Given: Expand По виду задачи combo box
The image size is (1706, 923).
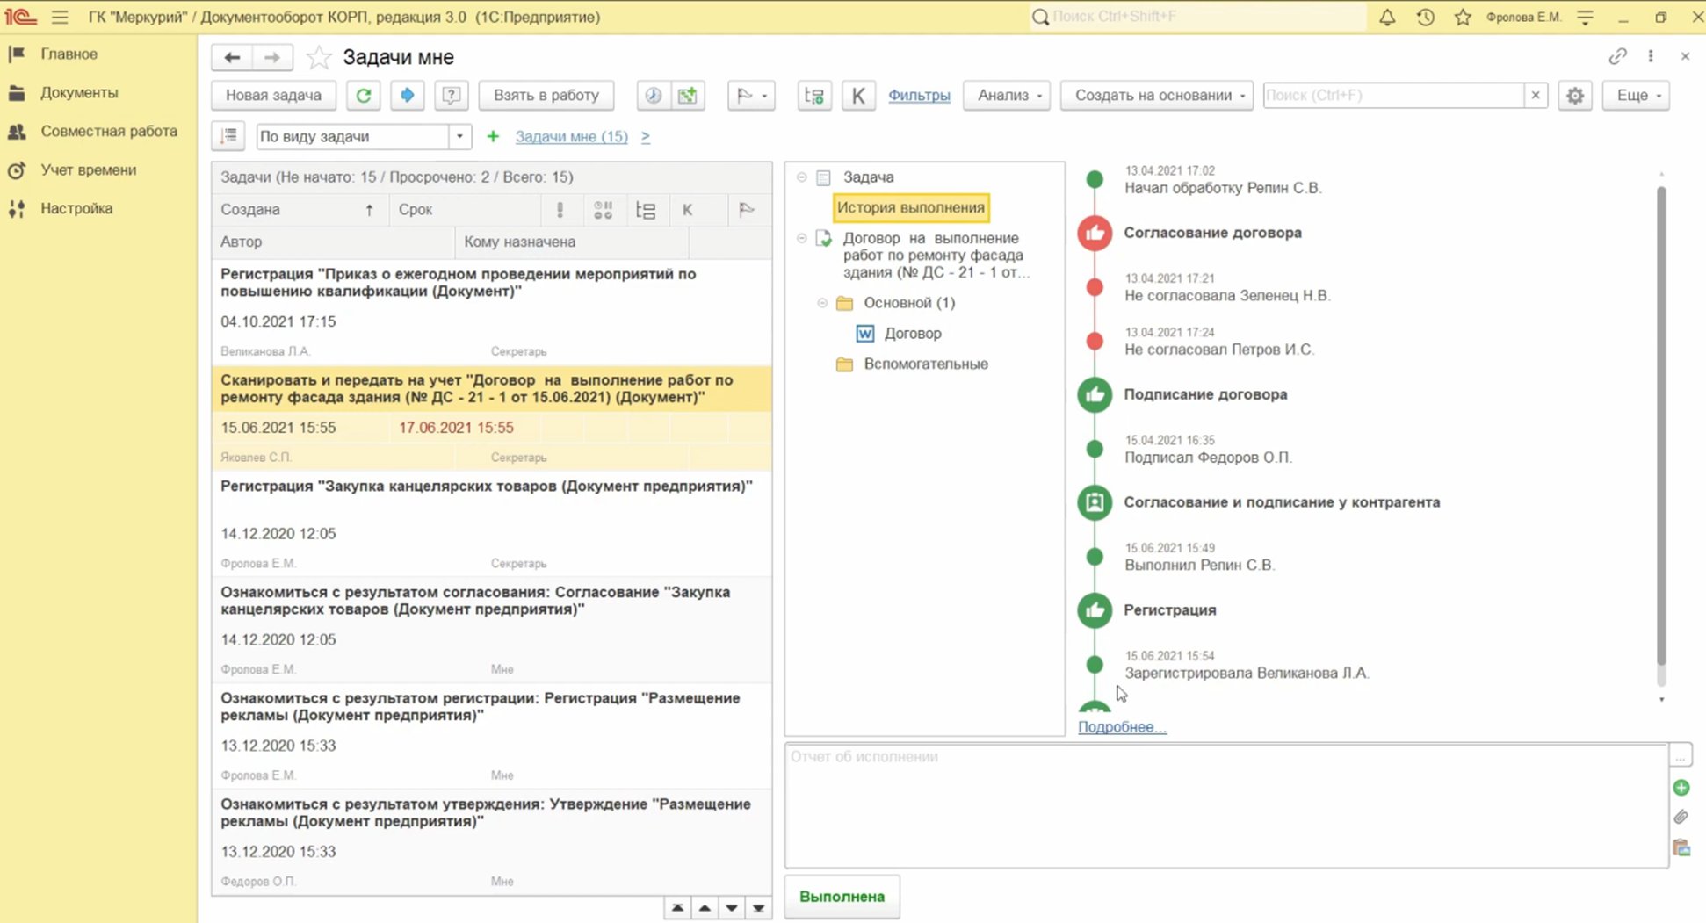Looking at the screenshot, I should click(459, 136).
